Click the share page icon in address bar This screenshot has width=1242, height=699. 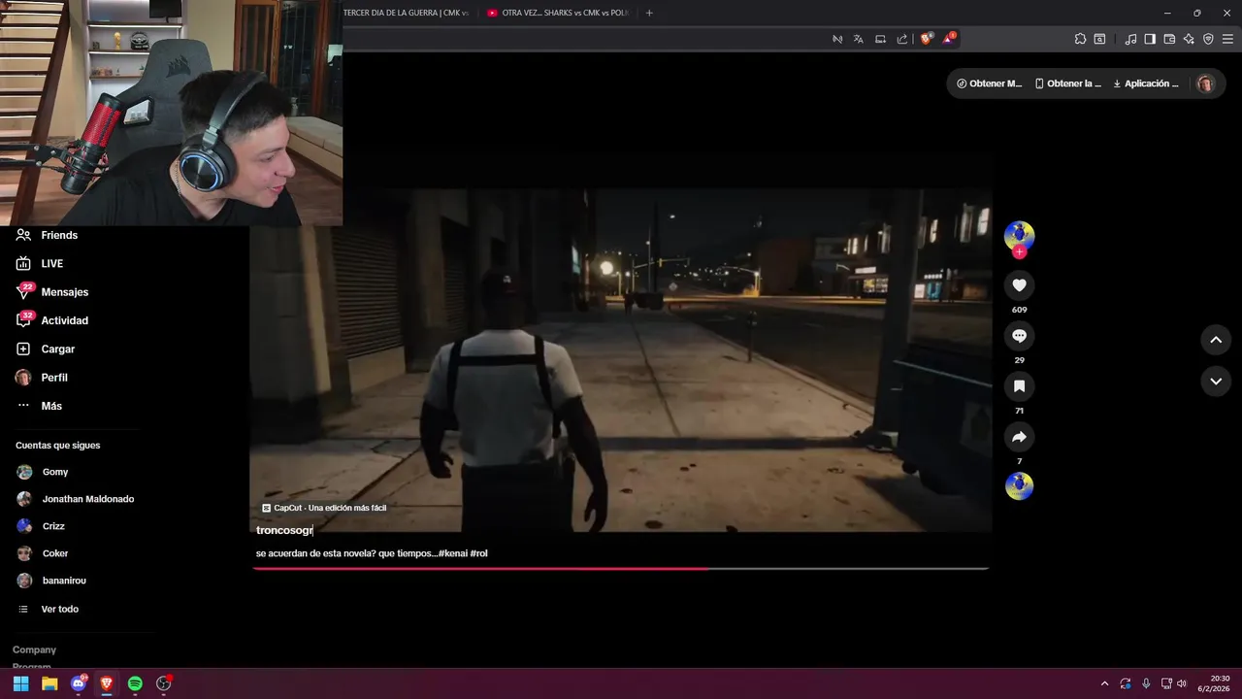click(901, 39)
